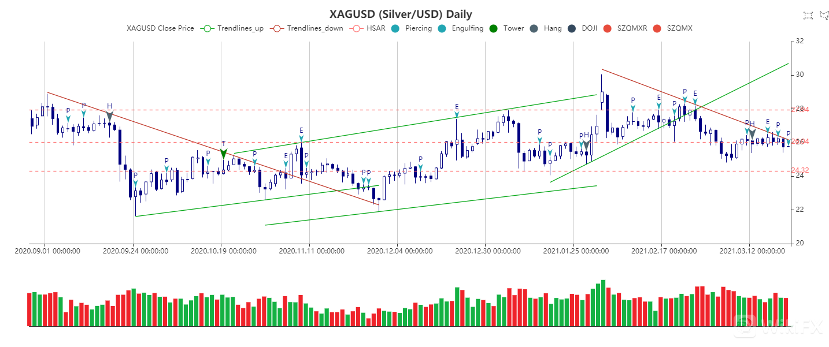Click the dark DOJI legend marker
The image size is (829, 347).
pos(572,28)
